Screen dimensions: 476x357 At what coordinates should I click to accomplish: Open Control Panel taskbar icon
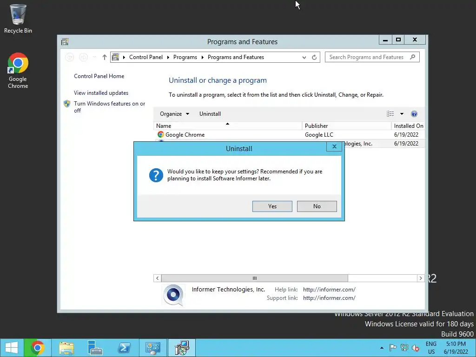[x=152, y=348]
